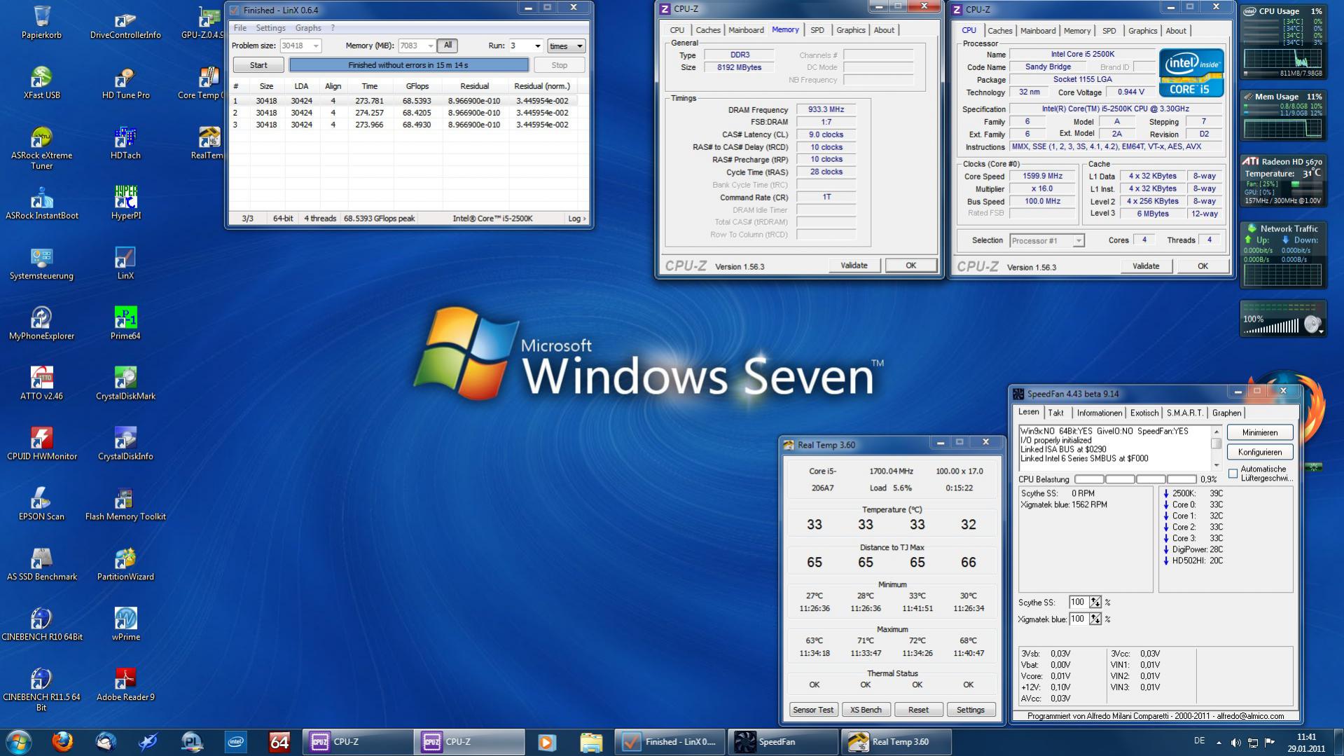Enable Automatische Lüftergeschwindigkeit checkbox in SpeedFan
Viewport: 1344px width, 756px height.
(x=1233, y=474)
